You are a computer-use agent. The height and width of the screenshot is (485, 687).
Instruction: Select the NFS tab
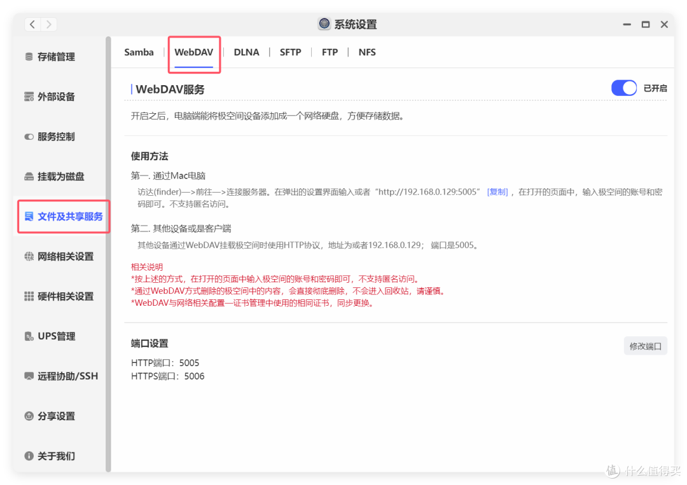click(367, 52)
